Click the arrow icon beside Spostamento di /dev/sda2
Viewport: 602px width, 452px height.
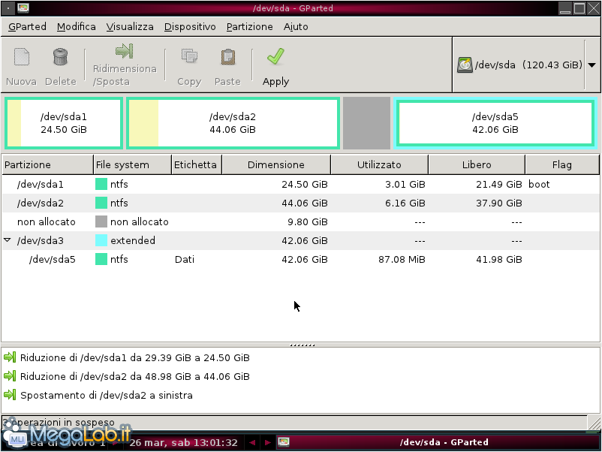click(10, 395)
